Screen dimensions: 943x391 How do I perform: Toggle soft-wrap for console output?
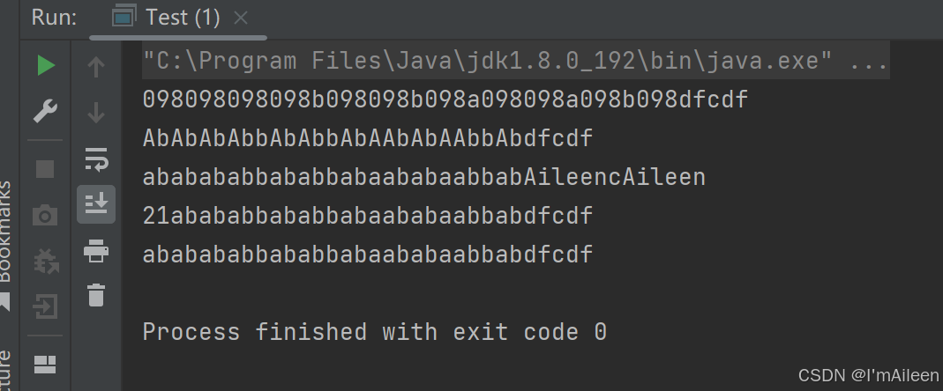[96, 159]
